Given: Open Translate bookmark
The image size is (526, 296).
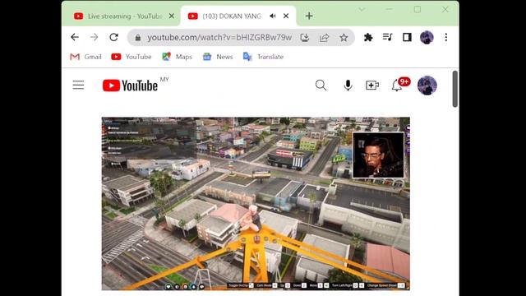Looking at the screenshot, I should pos(263,57).
